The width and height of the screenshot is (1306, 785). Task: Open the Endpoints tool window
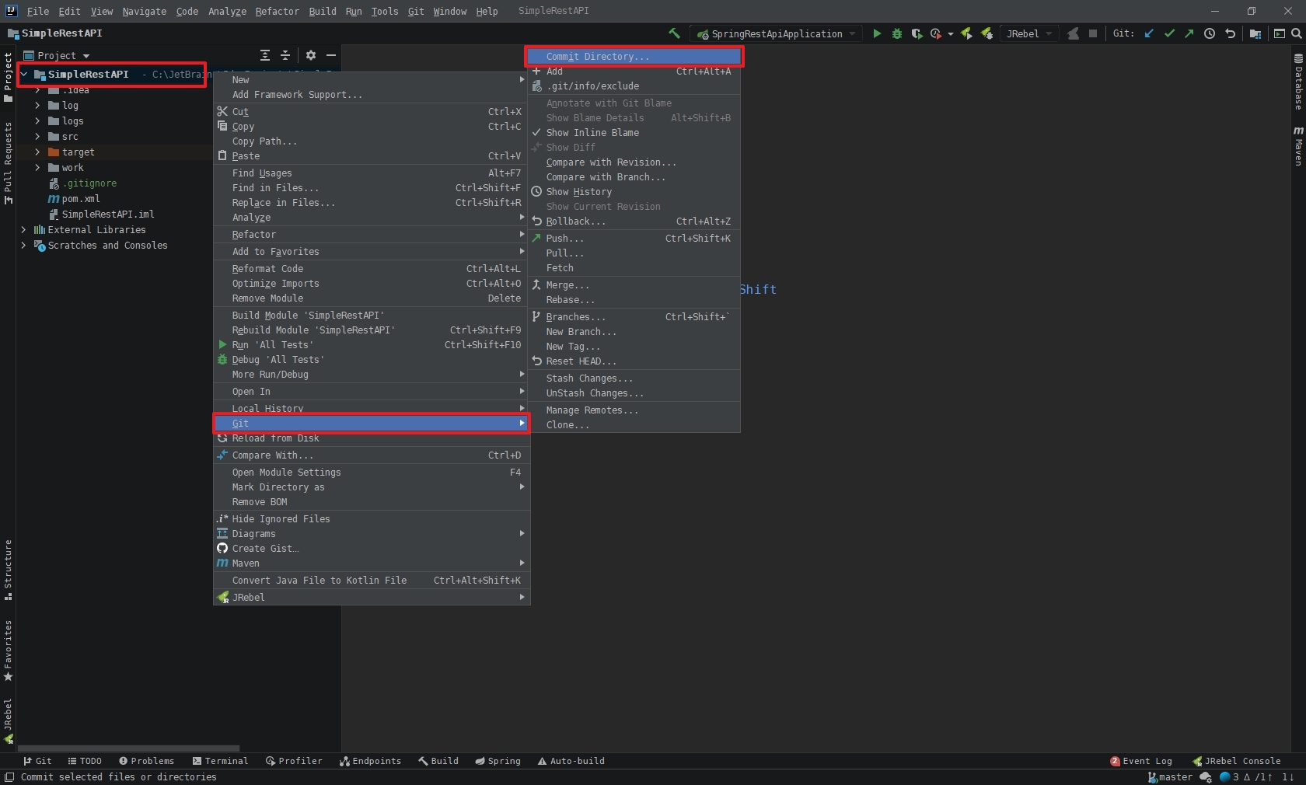(370, 761)
